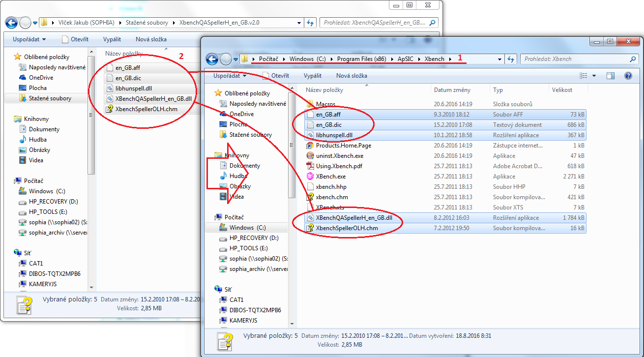Select the uninst.Xbench.exe icon
The height and width of the screenshot is (357, 644).
[x=310, y=156]
